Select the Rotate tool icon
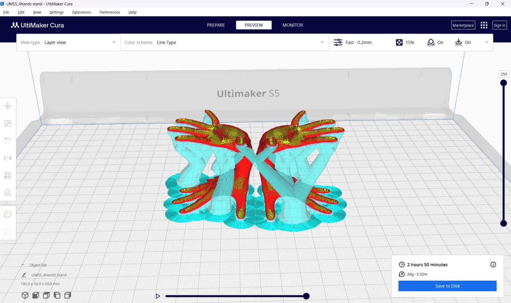 pos(8,140)
